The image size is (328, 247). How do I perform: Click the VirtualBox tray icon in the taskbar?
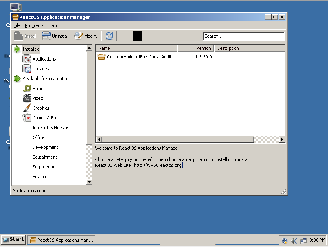click(285, 240)
